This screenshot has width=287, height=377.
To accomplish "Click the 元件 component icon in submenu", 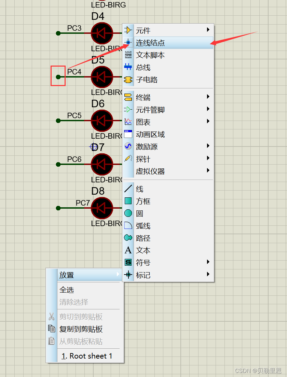I will coord(128,30).
